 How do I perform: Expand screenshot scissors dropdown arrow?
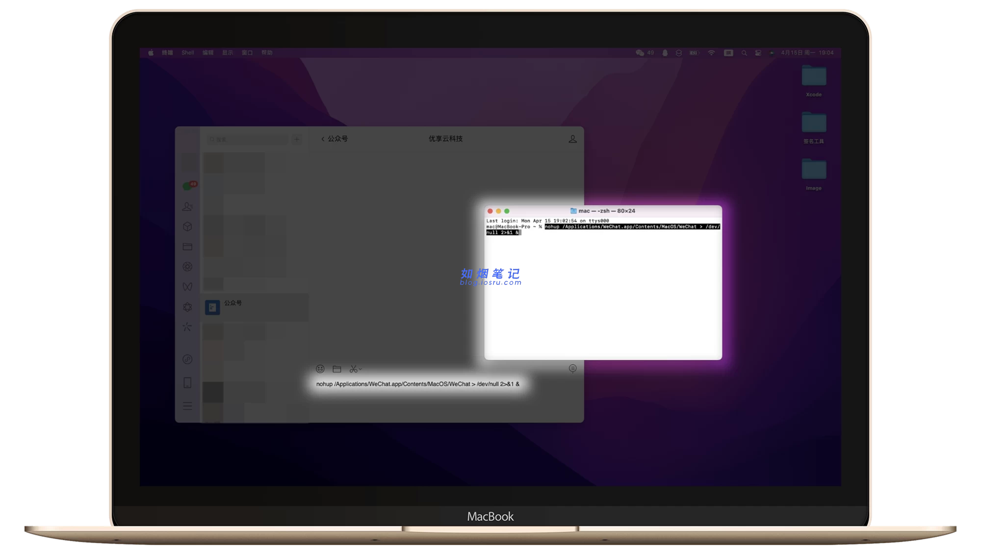tap(361, 369)
